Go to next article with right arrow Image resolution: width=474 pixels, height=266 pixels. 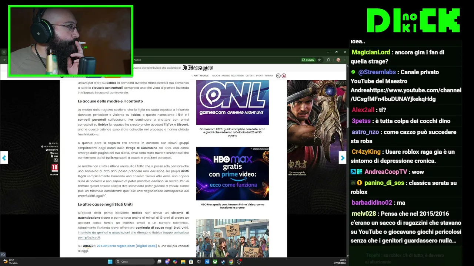[x=343, y=158]
